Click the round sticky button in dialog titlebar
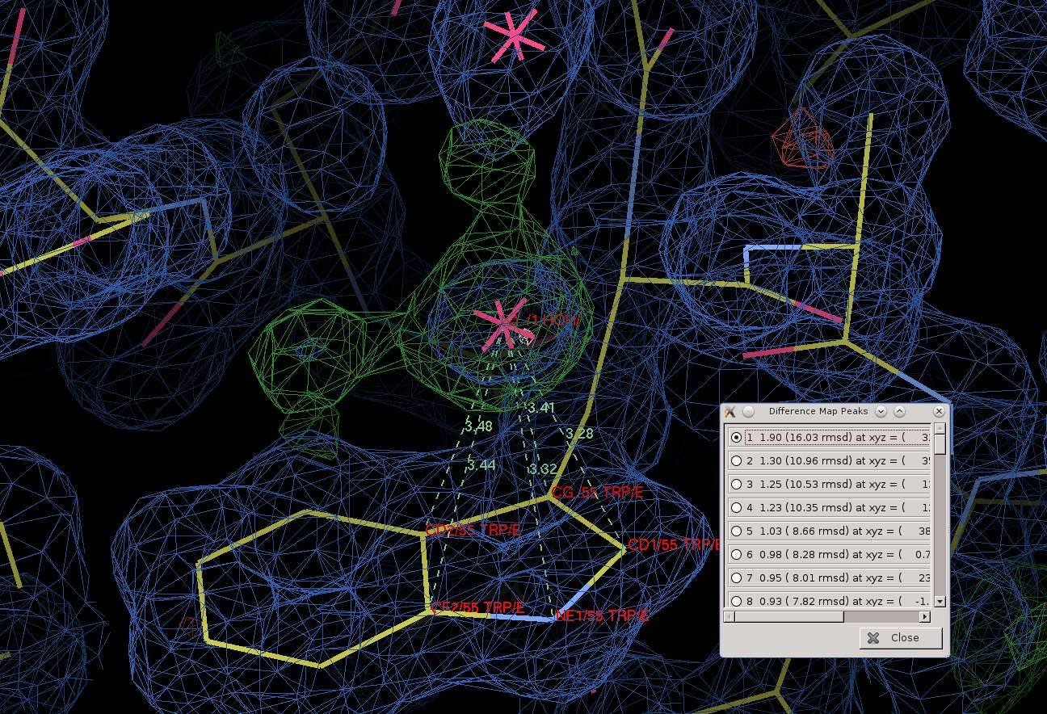This screenshot has width=1047, height=714. [x=749, y=411]
